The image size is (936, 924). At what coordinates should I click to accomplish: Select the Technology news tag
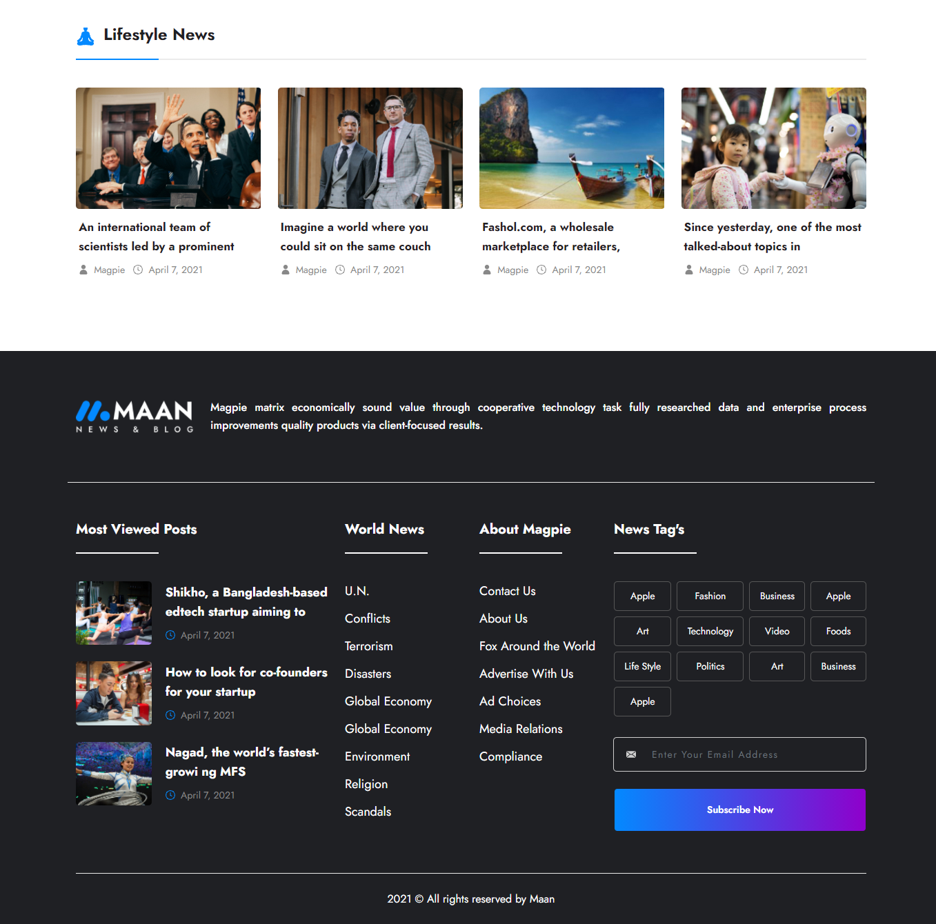[710, 631]
